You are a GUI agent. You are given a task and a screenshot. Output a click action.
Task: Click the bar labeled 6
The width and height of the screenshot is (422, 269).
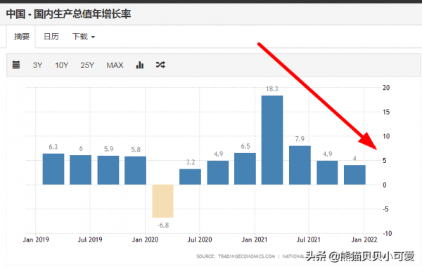[80, 170]
